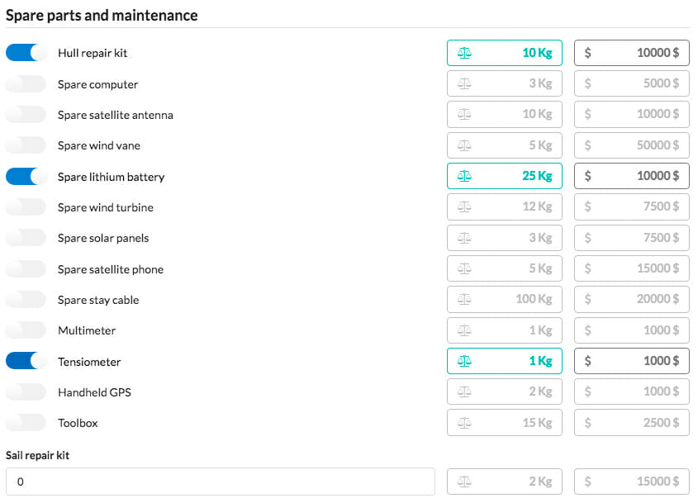Enable the Spare wind turbine toggle
This screenshot has width=698, height=503.
pyautogui.click(x=26, y=207)
